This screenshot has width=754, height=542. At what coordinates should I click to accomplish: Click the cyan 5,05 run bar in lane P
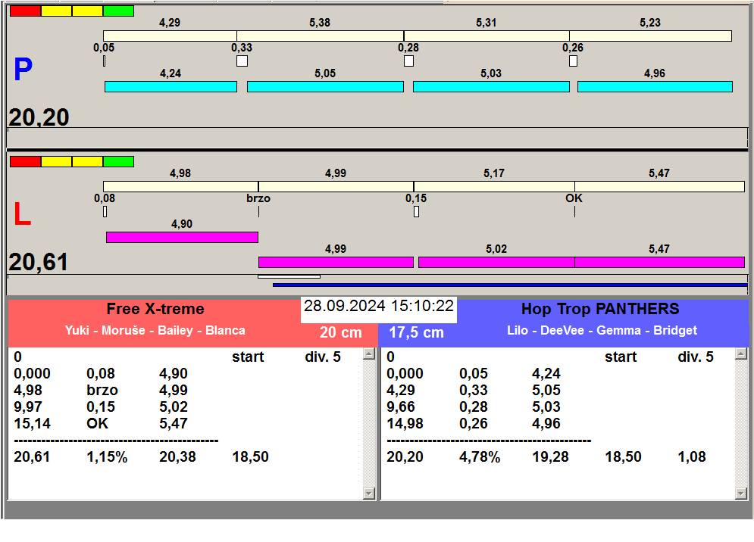(x=325, y=87)
